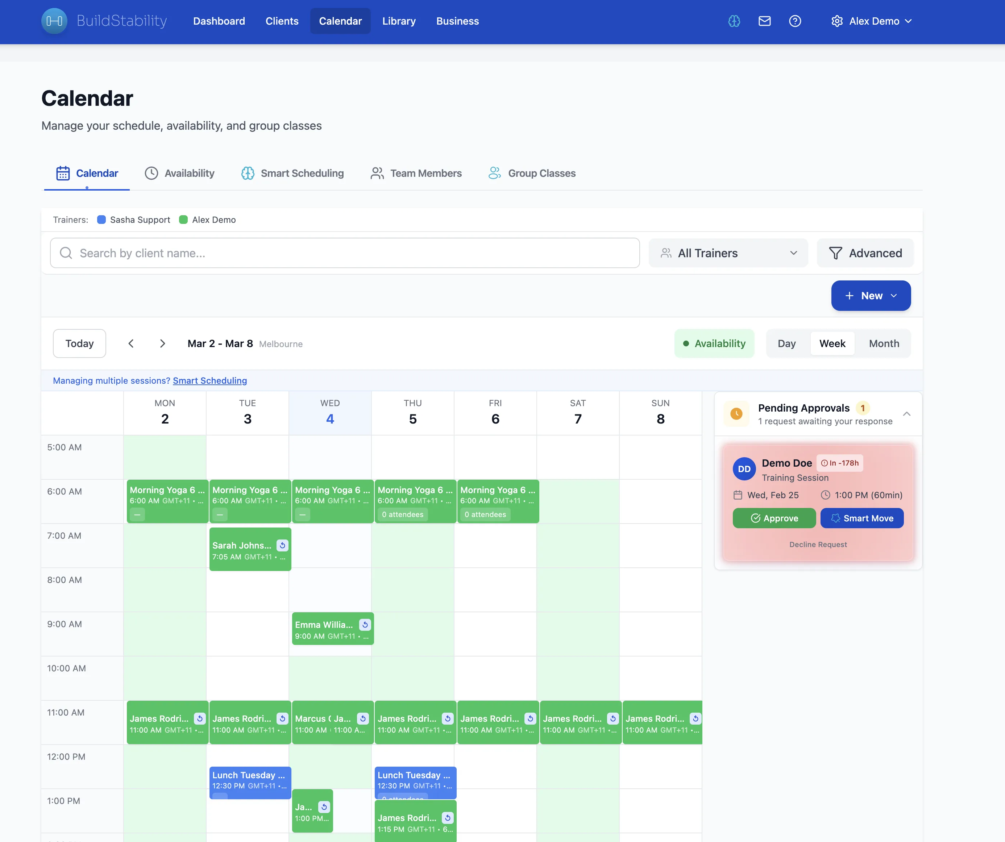Click recurring icon on 1:15 PM James Rodri session

448,818
